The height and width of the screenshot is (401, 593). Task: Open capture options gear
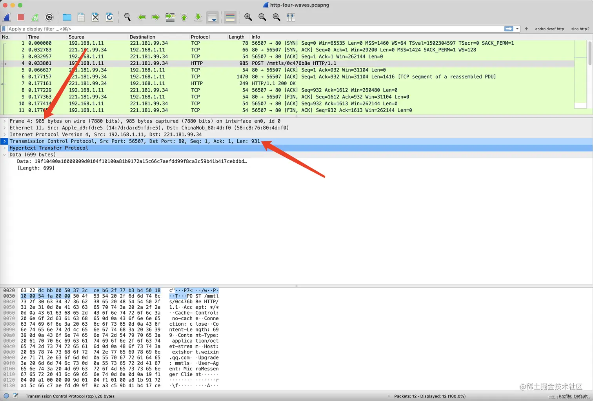pos(49,17)
